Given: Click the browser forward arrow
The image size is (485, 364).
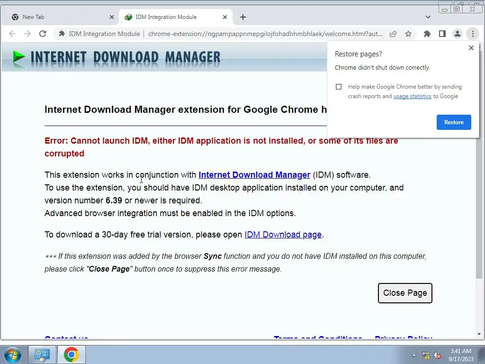Looking at the screenshot, I should 27,34.
